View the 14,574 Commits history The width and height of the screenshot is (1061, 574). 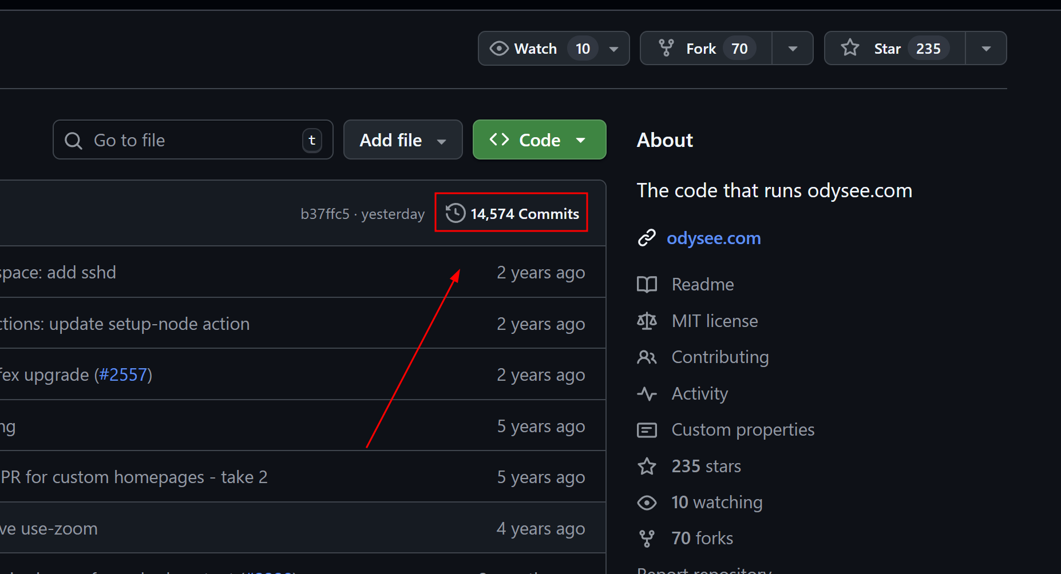click(512, 213)
